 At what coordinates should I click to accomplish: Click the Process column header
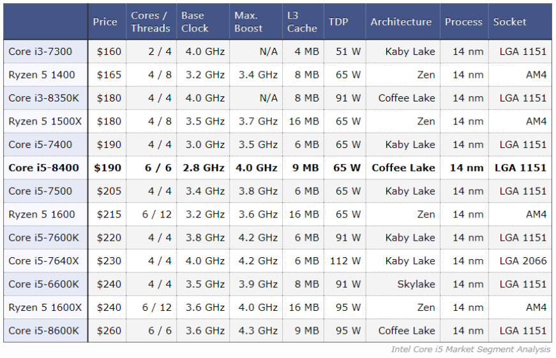[463, 22]
